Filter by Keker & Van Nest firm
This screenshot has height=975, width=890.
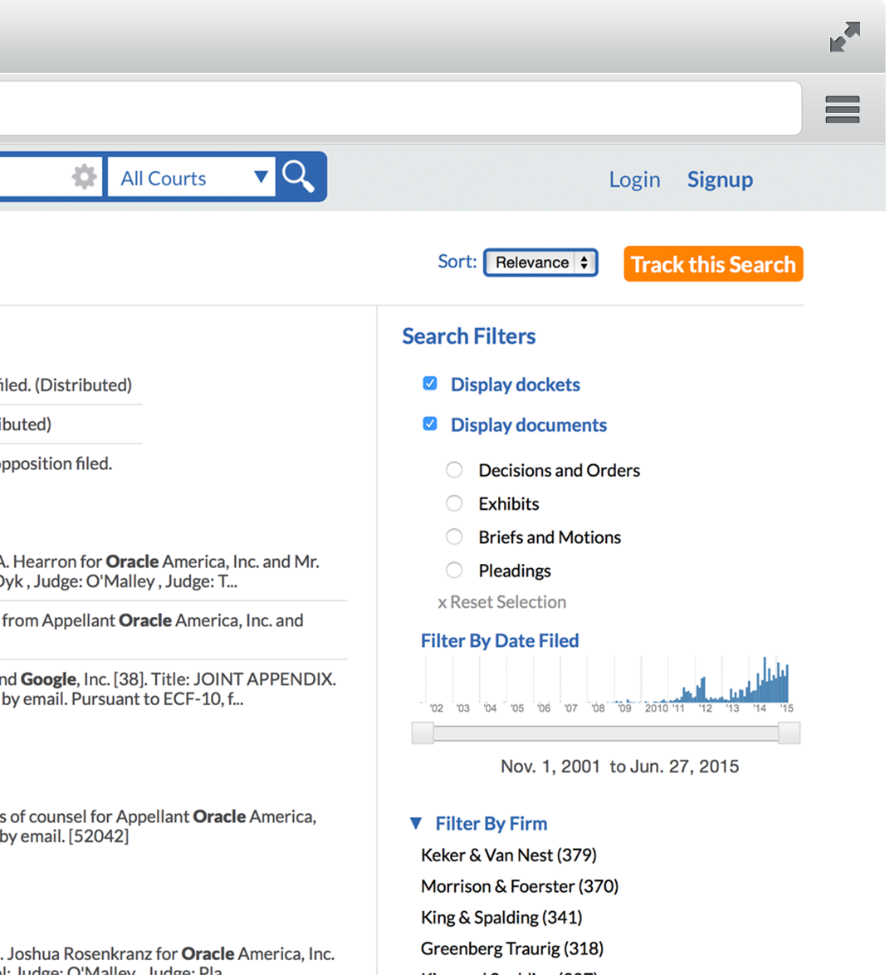(x=508, y=855)
